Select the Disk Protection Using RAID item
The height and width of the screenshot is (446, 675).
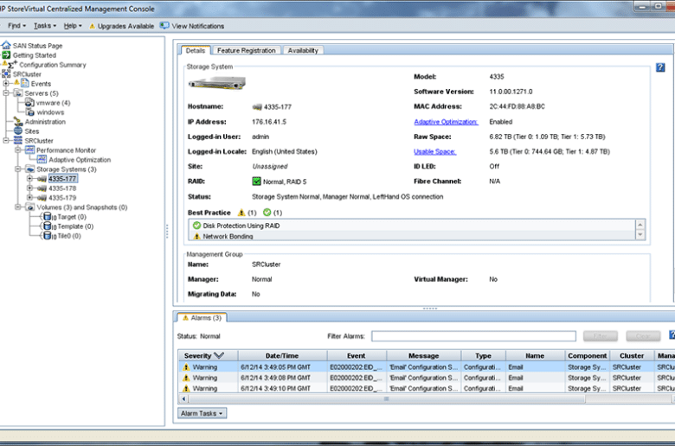tap(413, 226)
